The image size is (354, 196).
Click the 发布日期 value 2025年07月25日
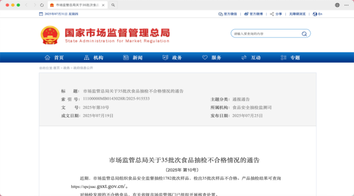247,116
